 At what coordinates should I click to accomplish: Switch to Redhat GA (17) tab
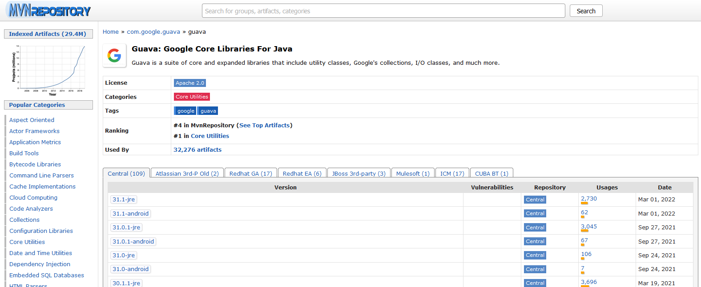tap(251, 173)
